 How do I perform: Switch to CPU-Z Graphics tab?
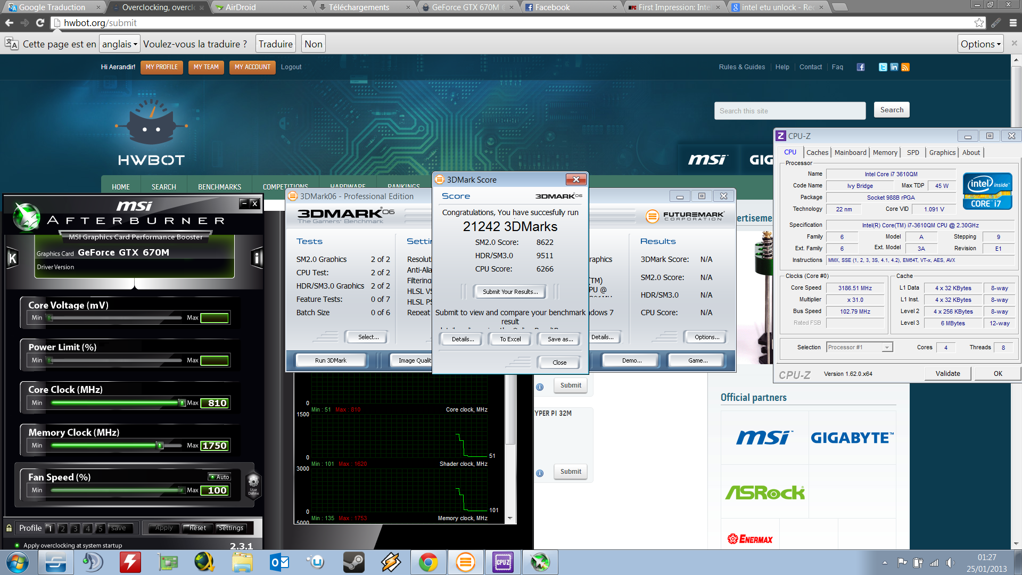coord(942,152)
